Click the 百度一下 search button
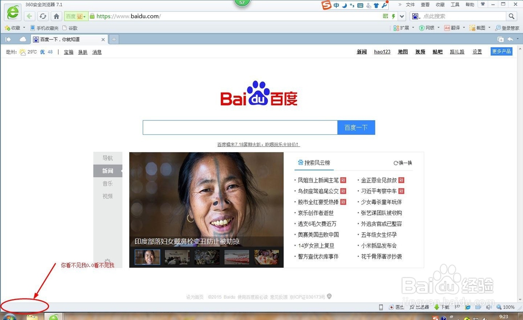523x320 pixels. click(x=356, y=128)
